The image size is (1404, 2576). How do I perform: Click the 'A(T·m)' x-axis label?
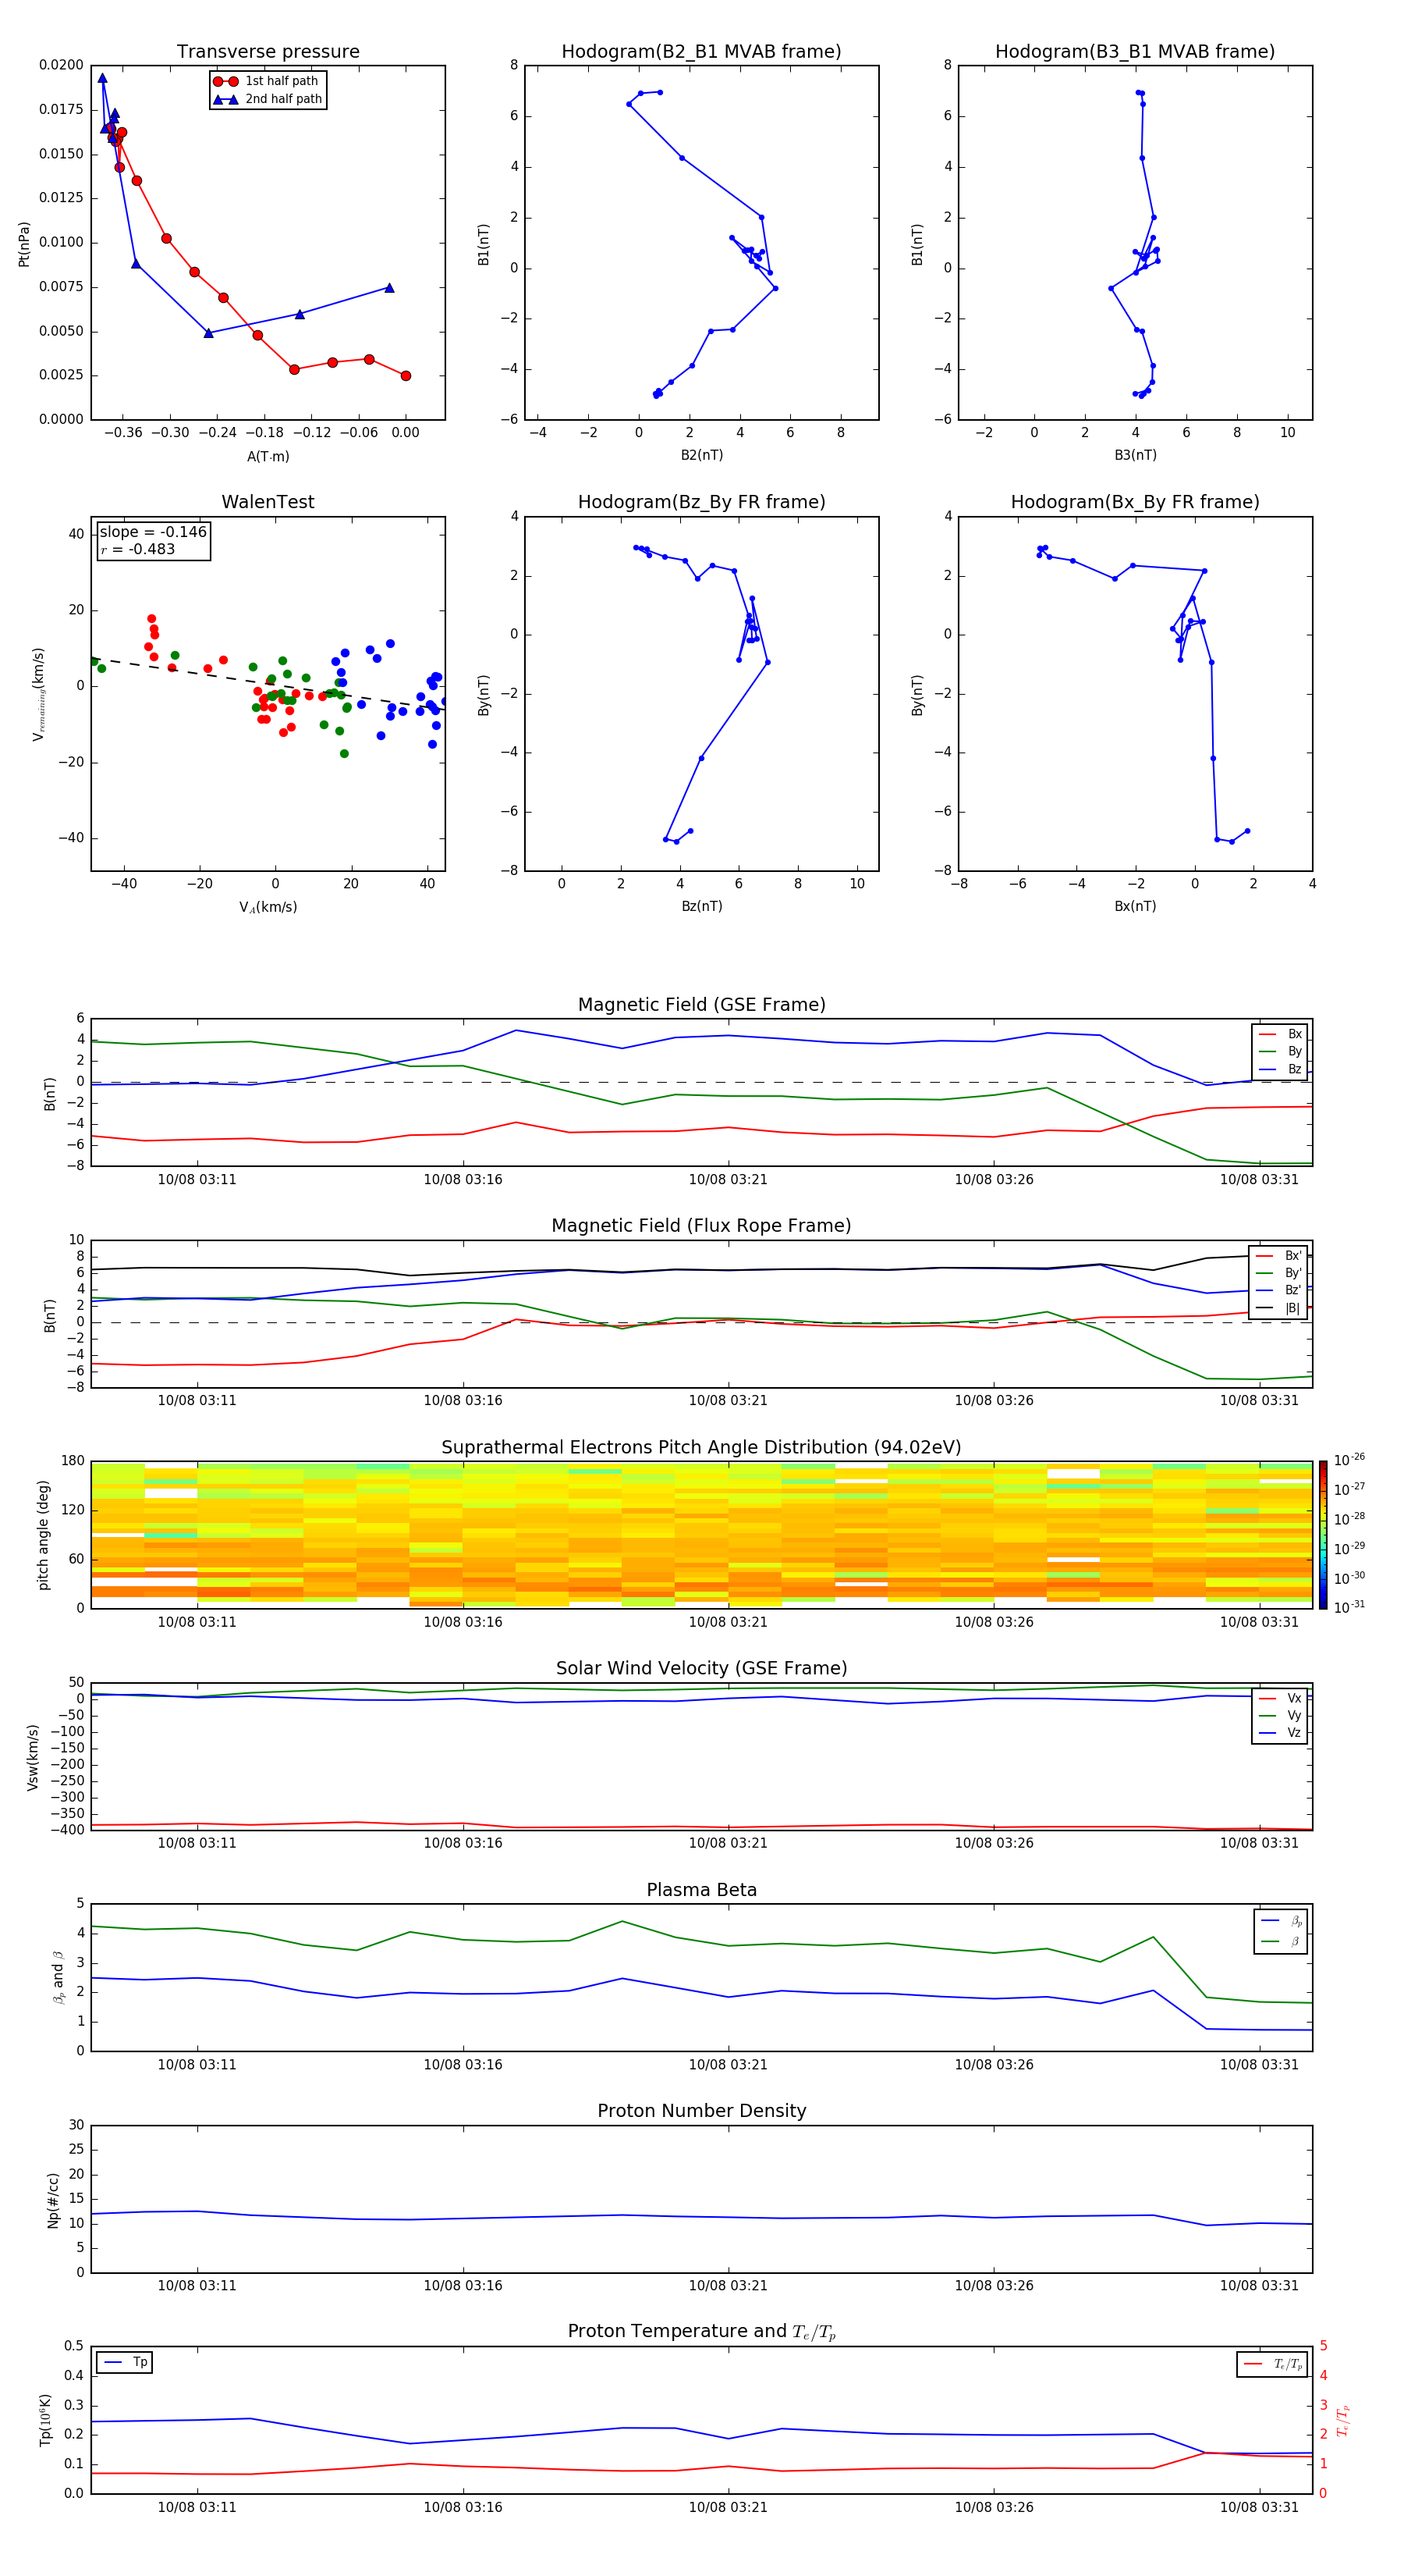pyautogui.click(x=268, y=457)
